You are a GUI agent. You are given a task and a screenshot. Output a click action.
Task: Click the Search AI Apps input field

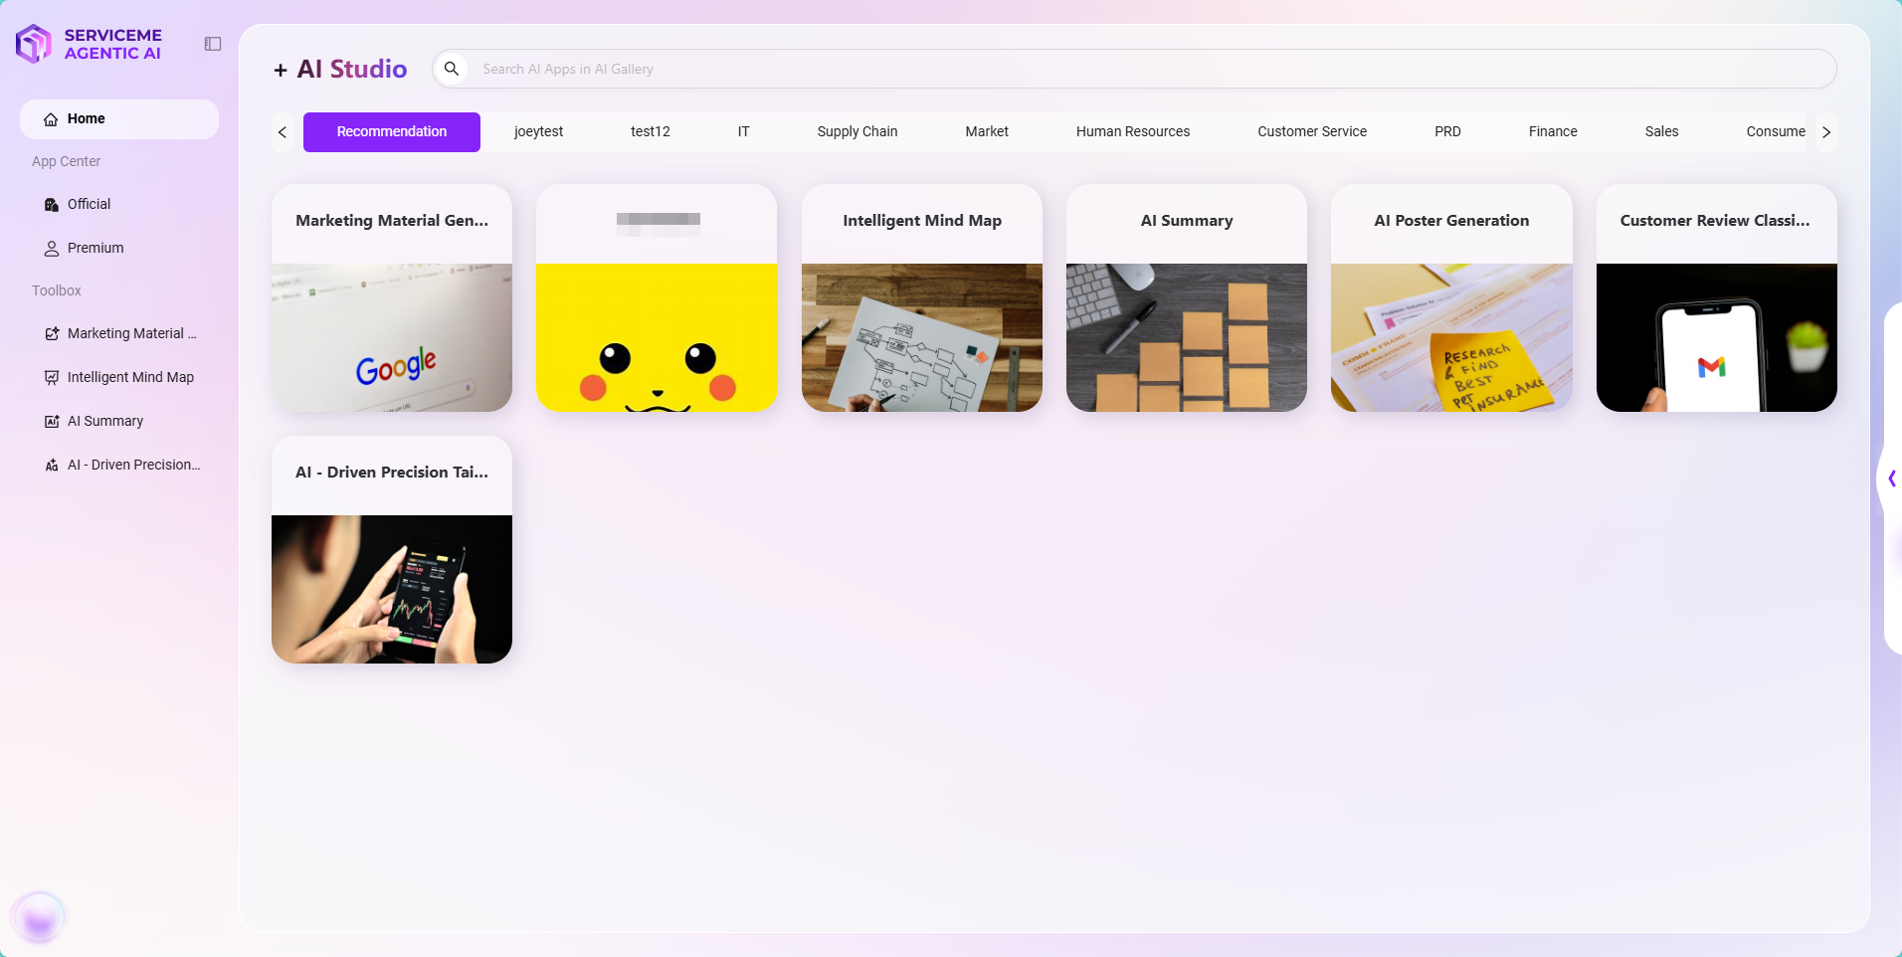pos(1134,69)
